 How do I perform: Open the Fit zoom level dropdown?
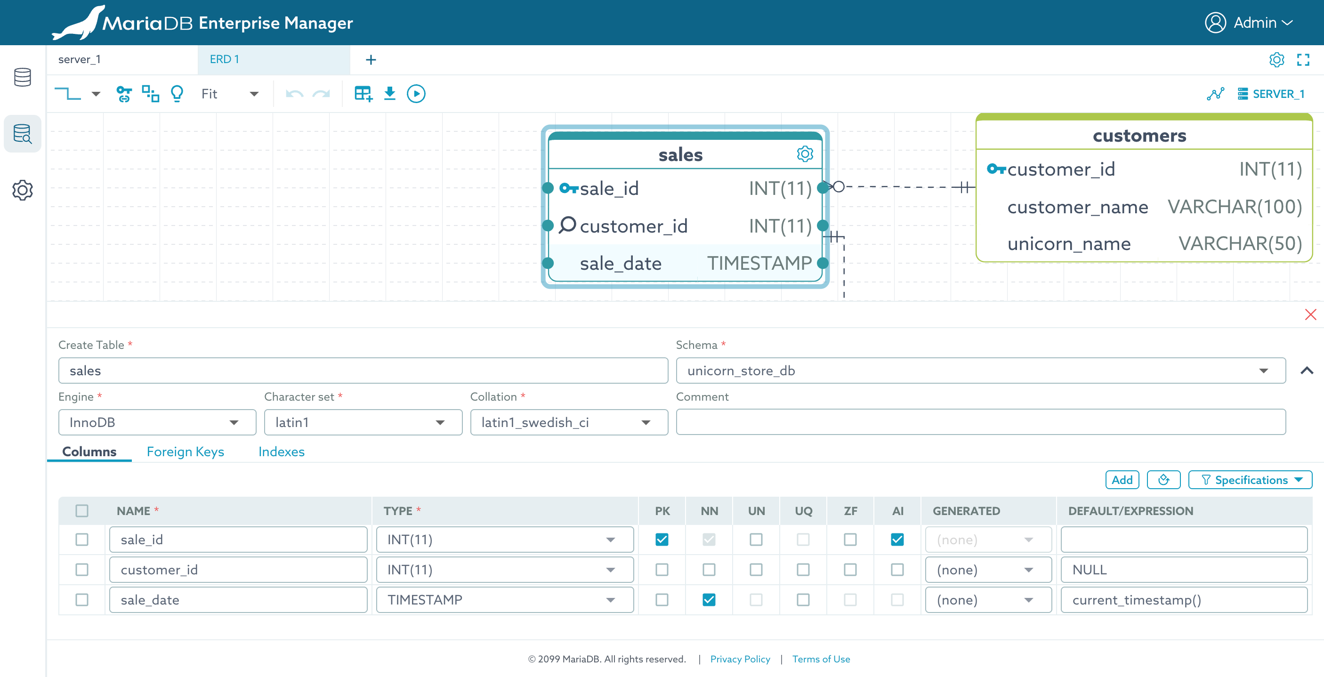click(x=230, y=94)
